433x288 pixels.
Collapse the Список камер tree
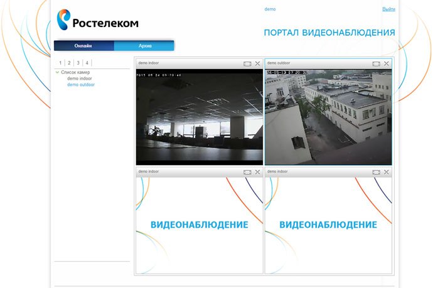pyautogui.click(x=58, y=72)
